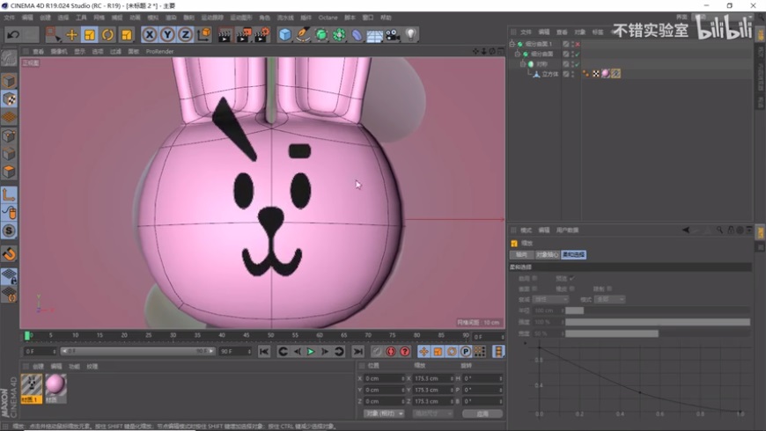Image resolution: width=766 pixels, height=431 pixels.
Task: Open the spline Pen tool
Action: click(303, 34)
